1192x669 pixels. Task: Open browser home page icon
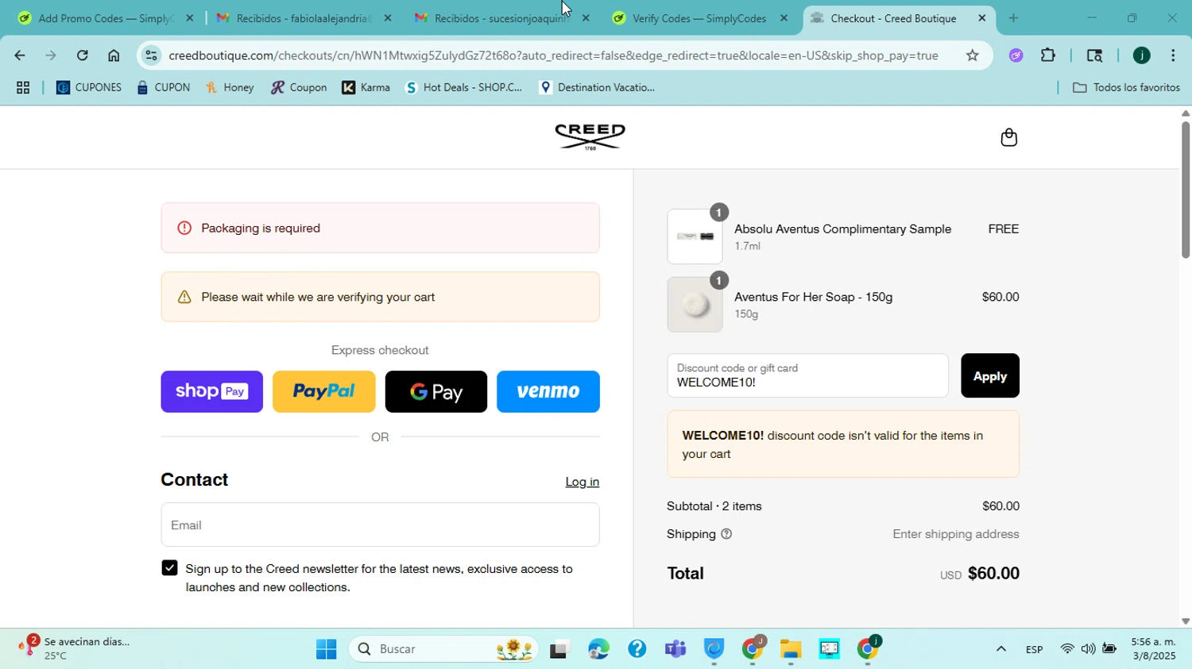tap(114, 56)
